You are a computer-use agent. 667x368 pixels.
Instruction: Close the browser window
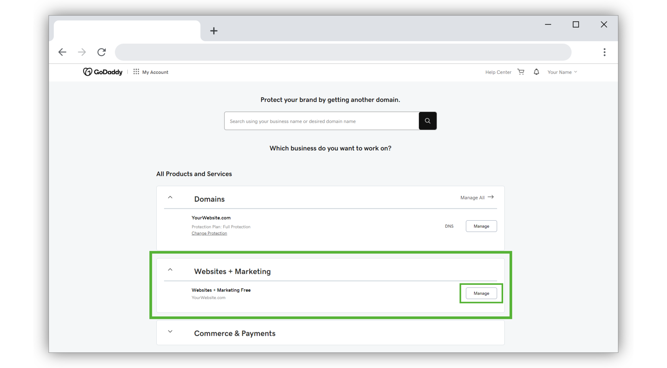[x=604, y=25]
